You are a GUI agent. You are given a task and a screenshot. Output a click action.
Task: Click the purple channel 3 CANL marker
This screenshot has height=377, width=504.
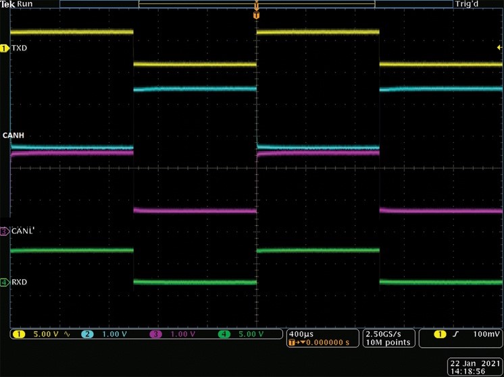(5, 231)
